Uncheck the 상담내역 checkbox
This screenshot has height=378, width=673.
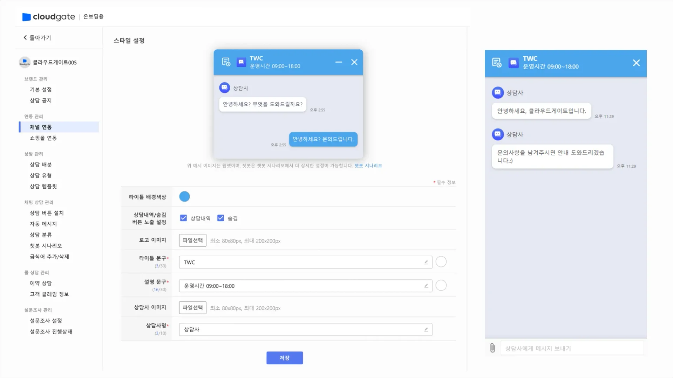(183, 218)
